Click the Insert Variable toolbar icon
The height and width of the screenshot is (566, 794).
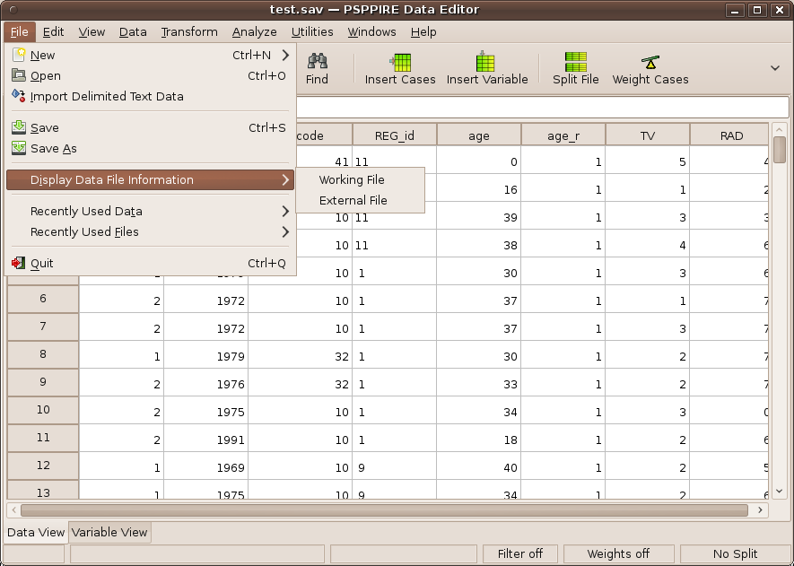coord(485,61)
